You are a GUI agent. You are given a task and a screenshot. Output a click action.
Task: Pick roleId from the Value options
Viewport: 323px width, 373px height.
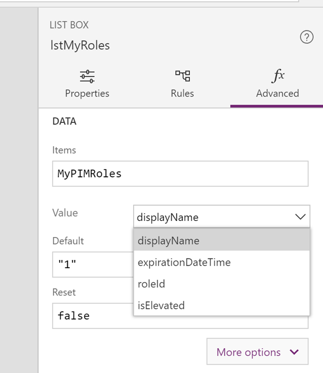221,284
